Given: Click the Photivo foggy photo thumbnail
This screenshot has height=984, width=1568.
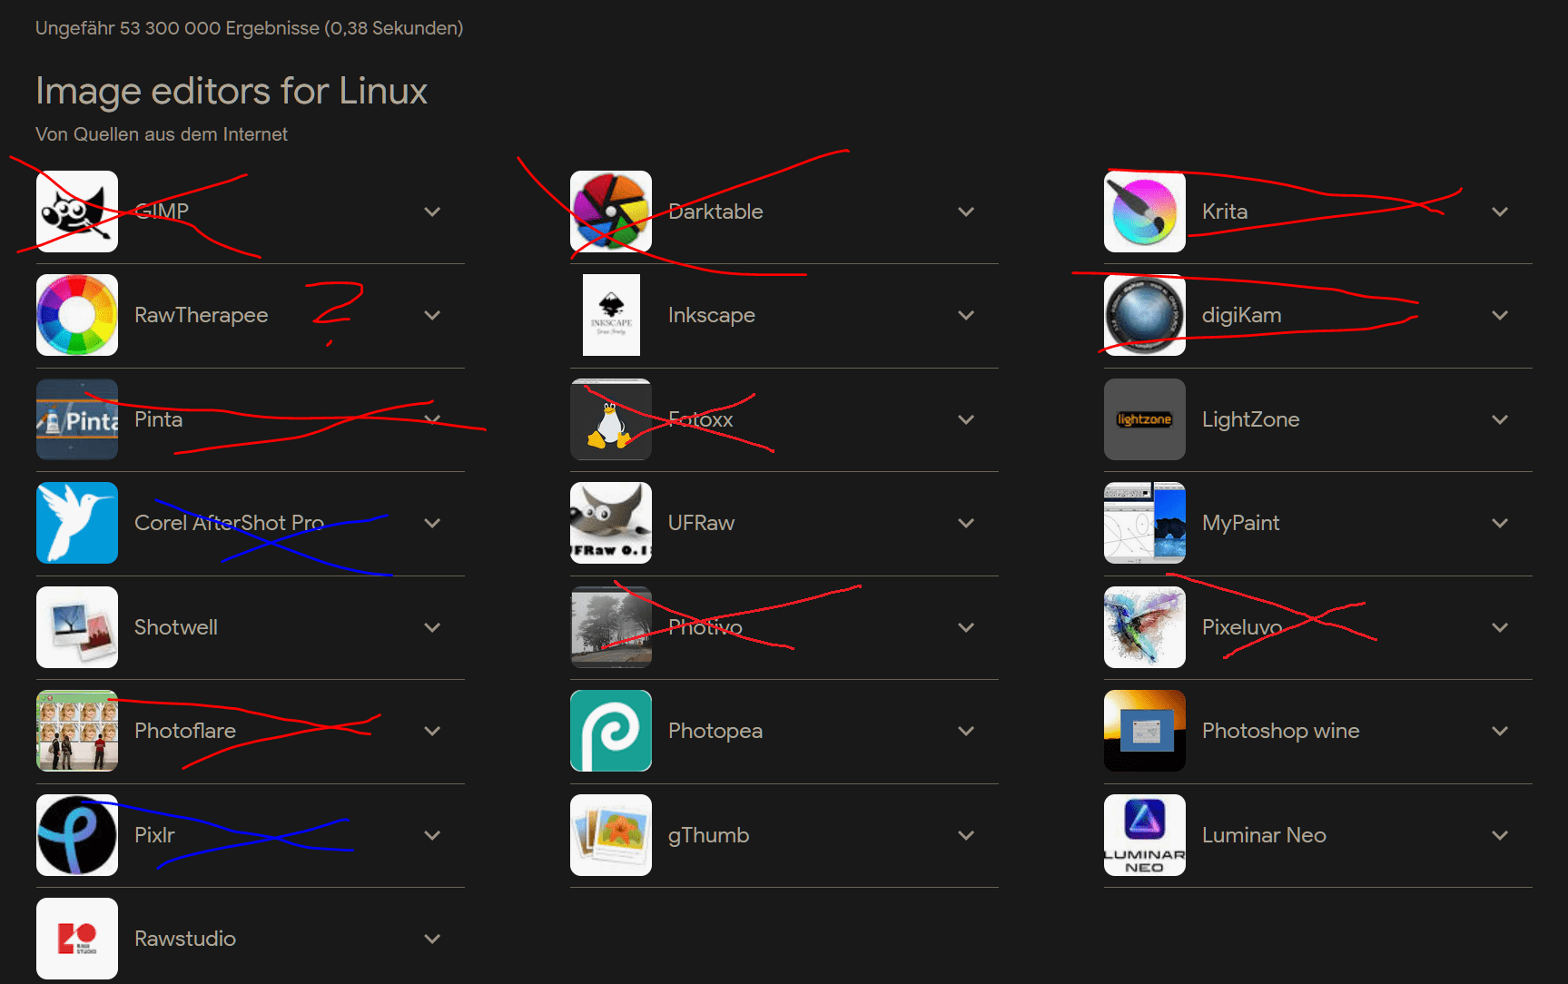Looking at the screenshot, I should (x=611, y=627).
